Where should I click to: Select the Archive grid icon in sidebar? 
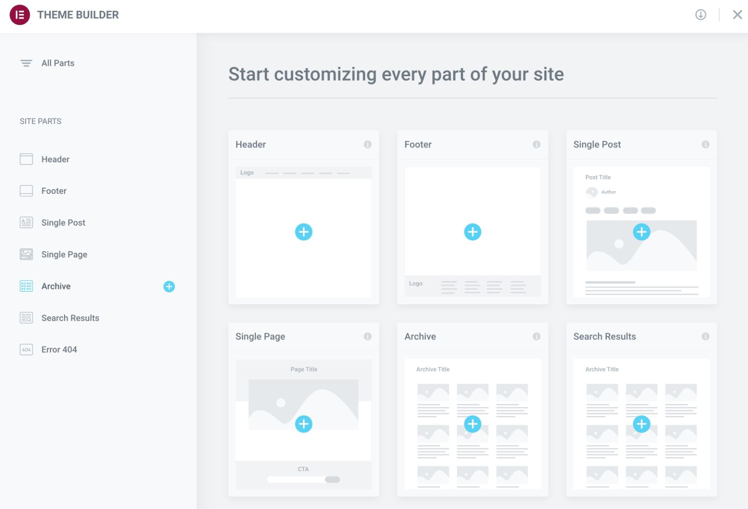coord(26,286)
